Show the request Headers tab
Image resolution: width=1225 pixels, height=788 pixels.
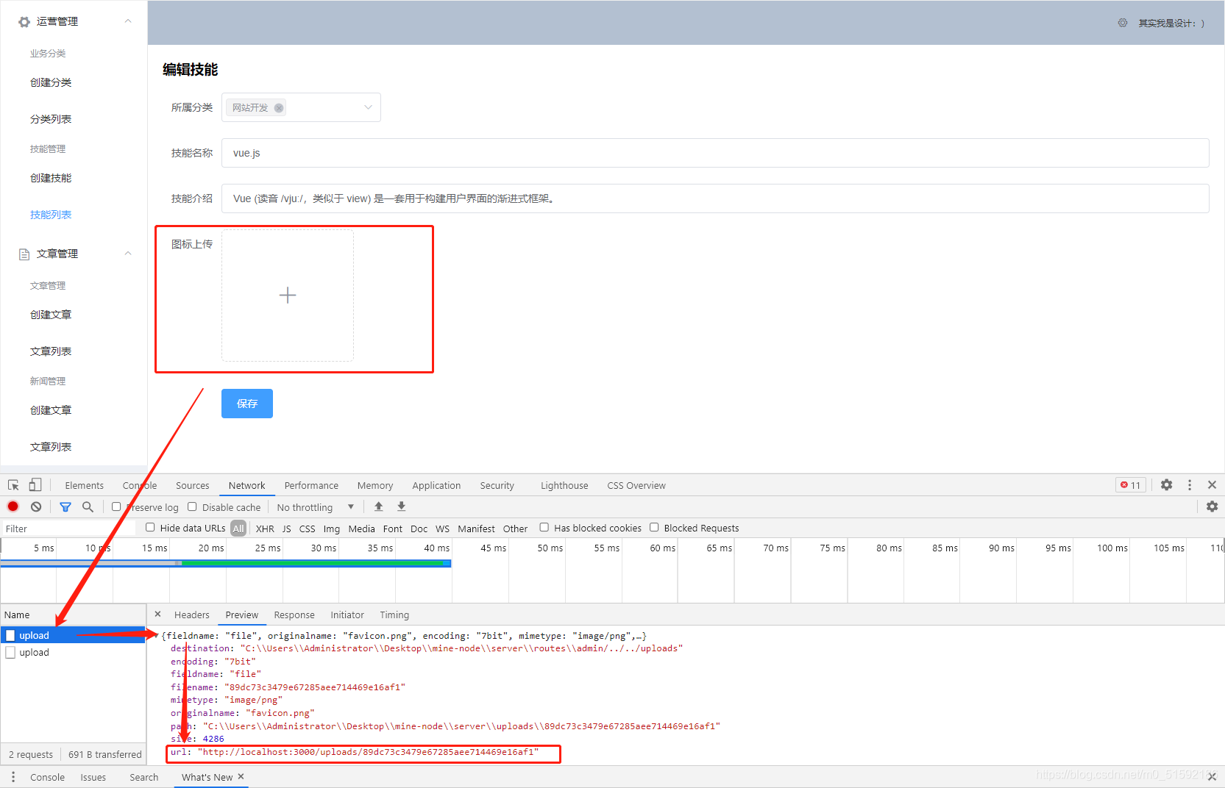pyautogui.click(x=192, y=615)
